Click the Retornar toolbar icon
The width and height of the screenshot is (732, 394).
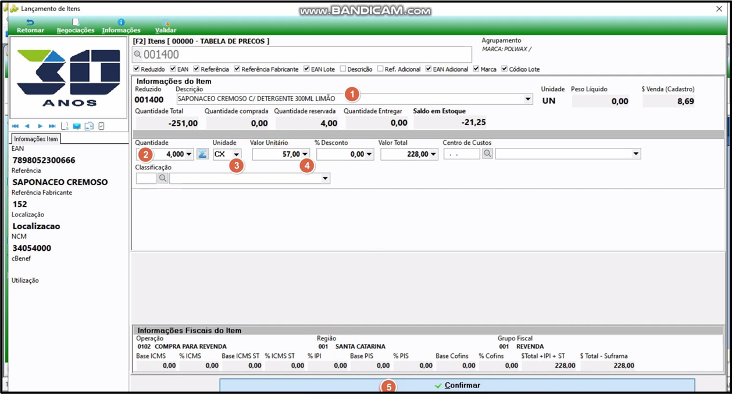point(30,26)
